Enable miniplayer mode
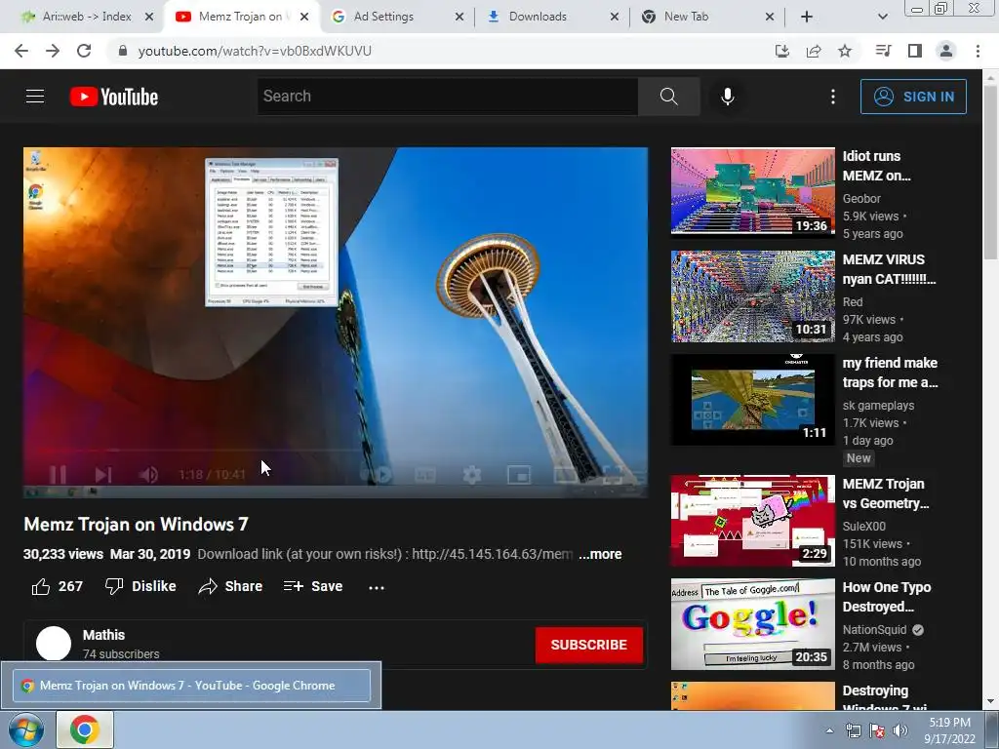Viewport: 999px width, 749px height. tap(519, 475)
